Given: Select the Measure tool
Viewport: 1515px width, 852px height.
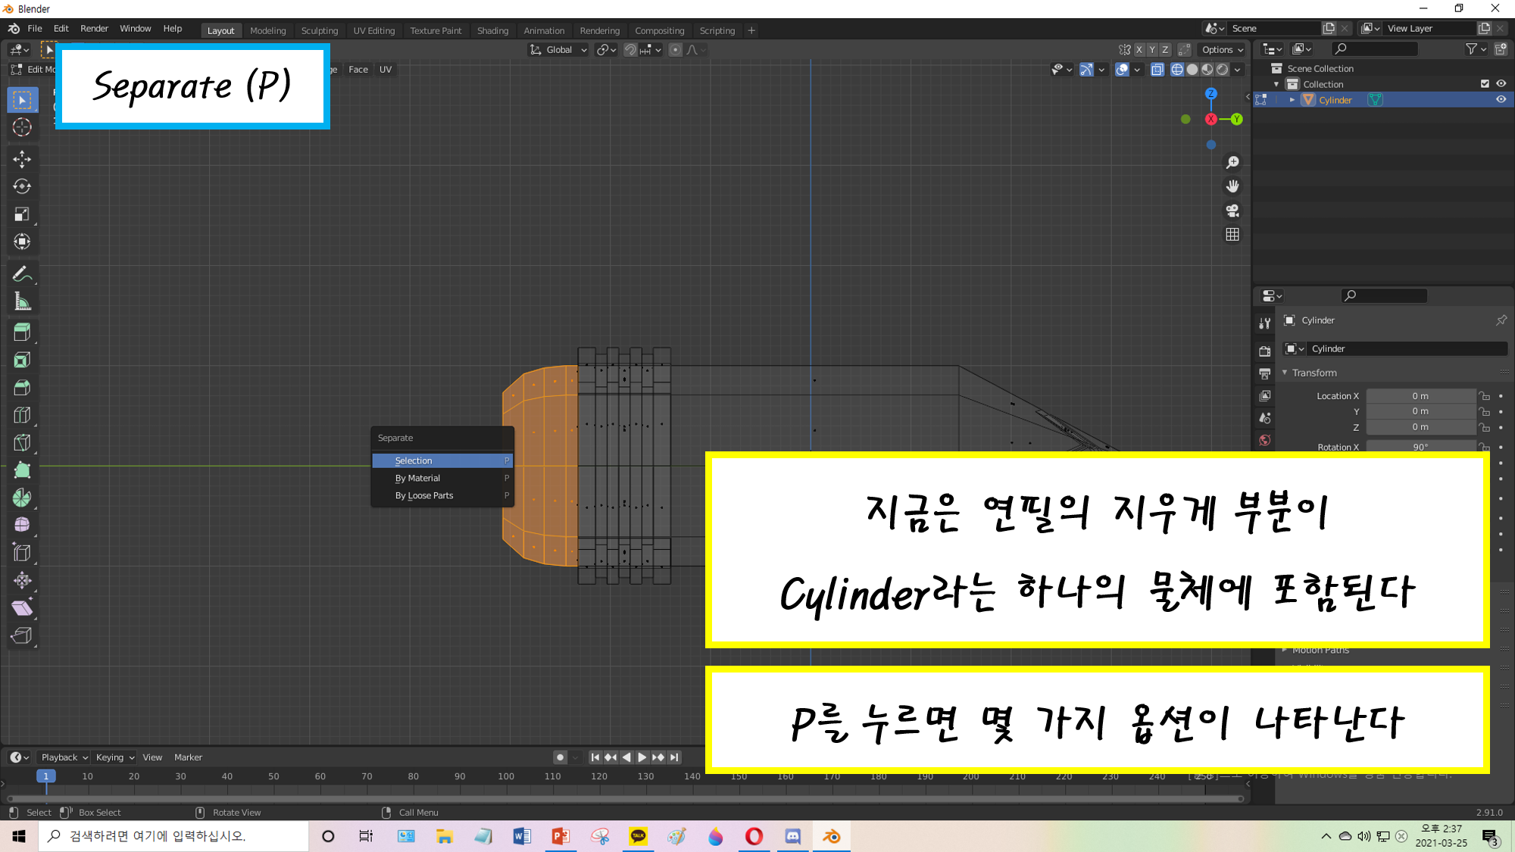Looking at the screenshot, I should pyautogui.click(x=22, y=302).
